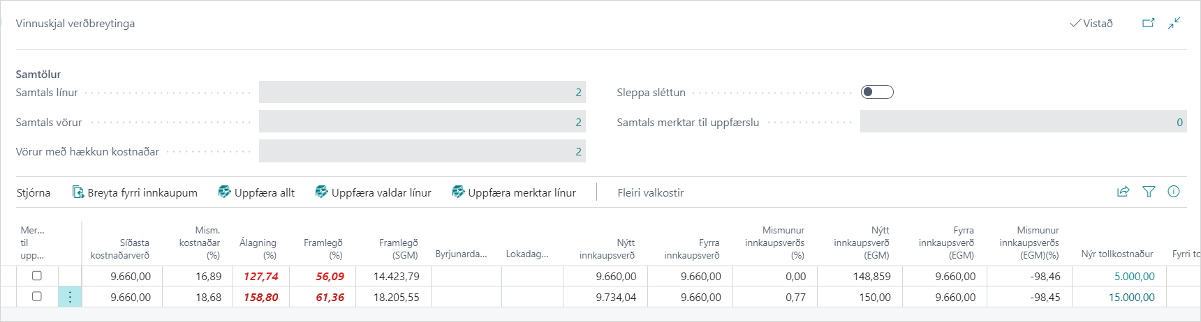Click the Álagning (%) column header

pos(258,248)
